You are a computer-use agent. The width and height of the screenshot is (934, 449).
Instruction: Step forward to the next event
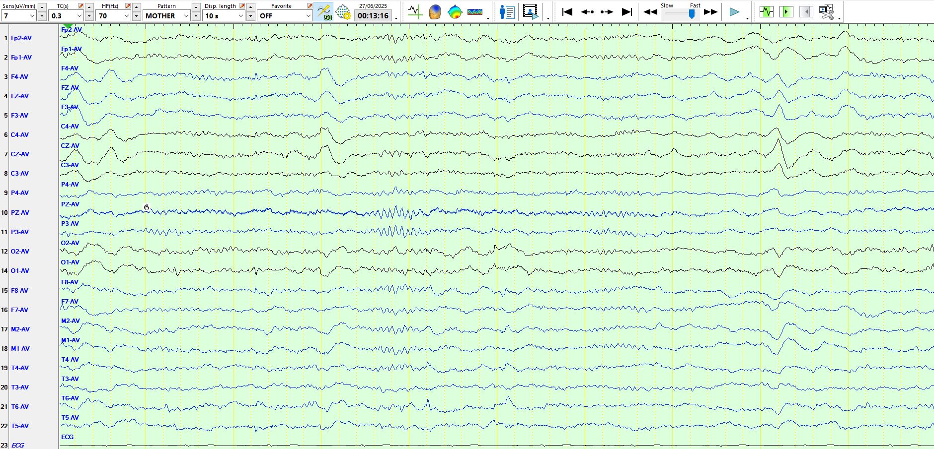point(607,12)
